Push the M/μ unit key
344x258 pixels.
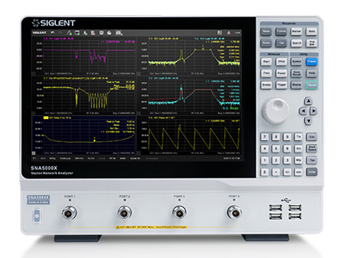coord(298,161)
